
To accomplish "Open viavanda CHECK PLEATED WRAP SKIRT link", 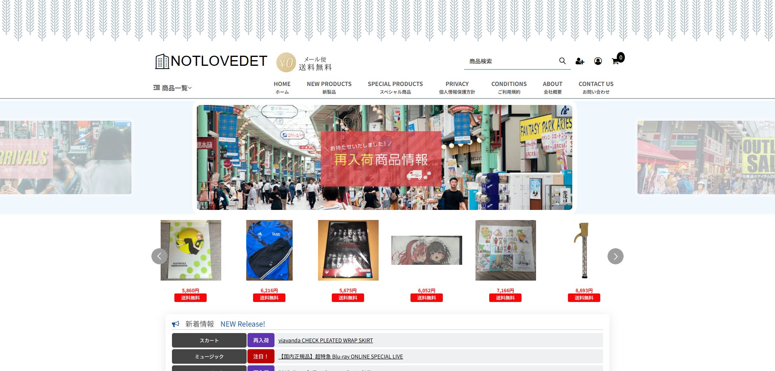I will 325,340.
